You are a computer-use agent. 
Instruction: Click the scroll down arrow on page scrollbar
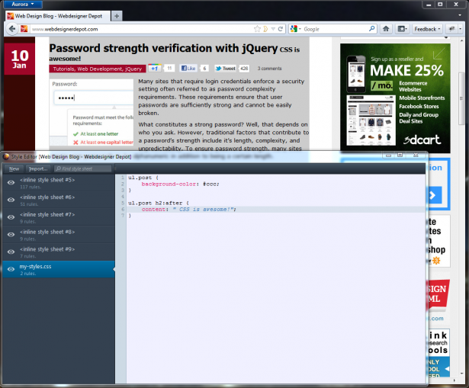(x=461, y=374)
